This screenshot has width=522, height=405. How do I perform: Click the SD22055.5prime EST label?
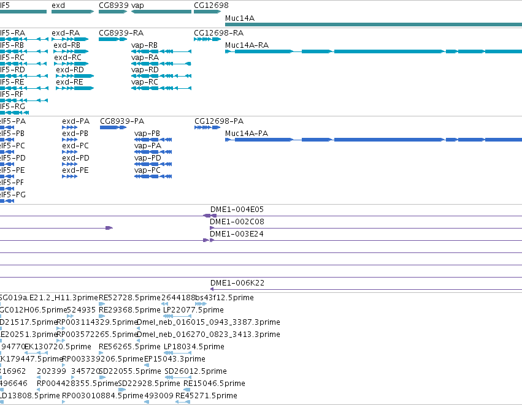(x=130, y=371)
